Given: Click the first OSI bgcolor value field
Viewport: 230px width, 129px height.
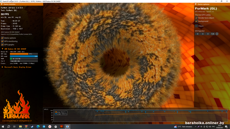Looking at the screenshot, I should (x=198, y=34).
